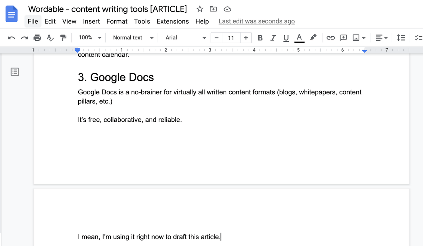Activate the Paint format tool
This screenshot has width=423, height=246.
point(63,38)
